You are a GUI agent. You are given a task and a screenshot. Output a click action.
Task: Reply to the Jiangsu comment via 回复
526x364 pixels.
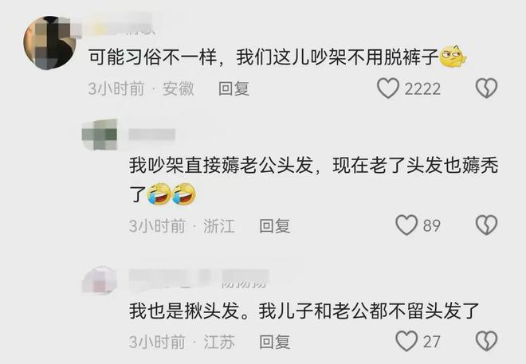[274, 342]
